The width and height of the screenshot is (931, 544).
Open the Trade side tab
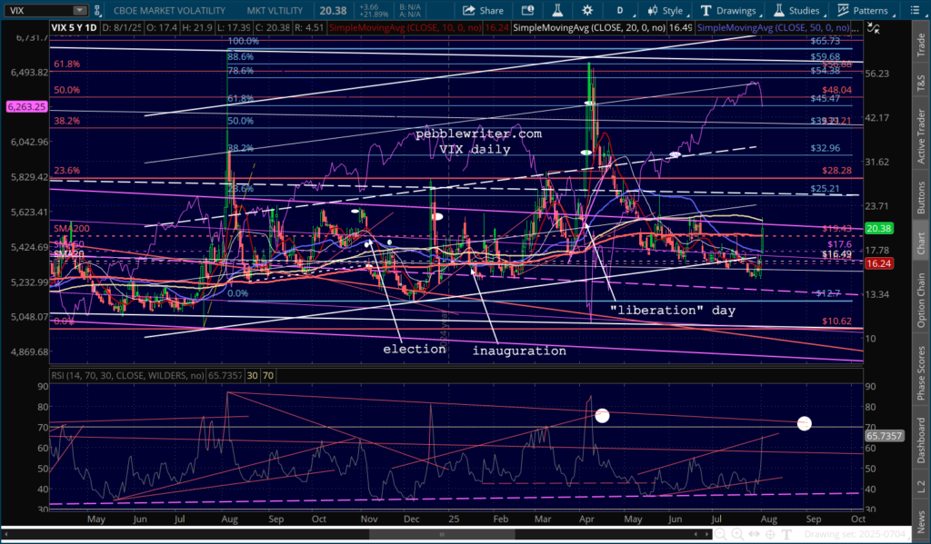click(x=921, y=45)
